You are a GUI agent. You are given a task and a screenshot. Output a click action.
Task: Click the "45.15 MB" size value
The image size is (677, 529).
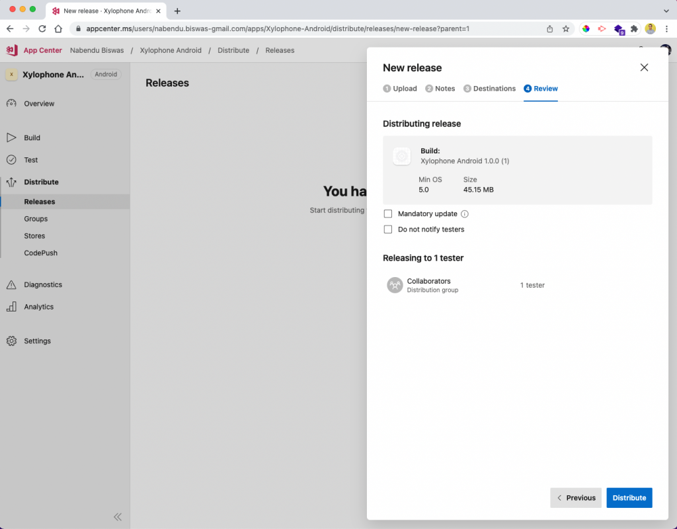coord(479,190)
